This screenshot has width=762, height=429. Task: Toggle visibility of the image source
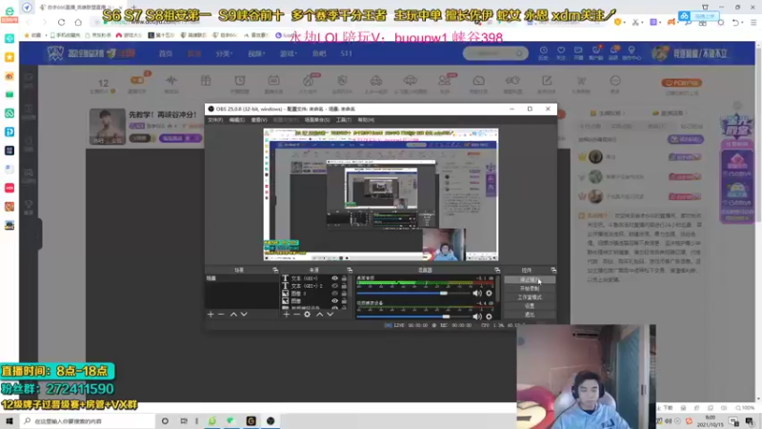point(334,301)
